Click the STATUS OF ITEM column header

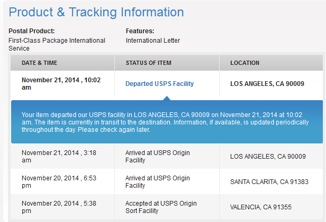click(x=148, y=63)
